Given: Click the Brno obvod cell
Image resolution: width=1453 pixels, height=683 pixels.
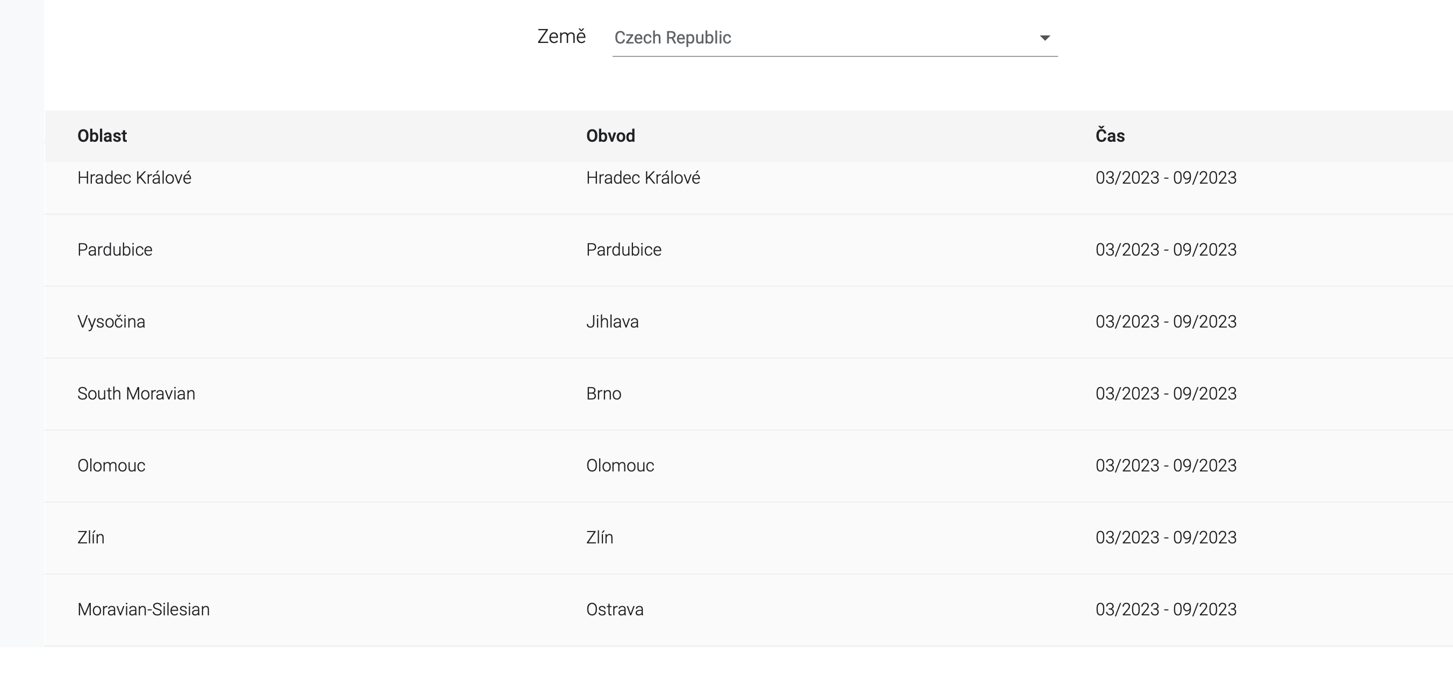Looking at the screenshot, I should click(x=603, y=394).
